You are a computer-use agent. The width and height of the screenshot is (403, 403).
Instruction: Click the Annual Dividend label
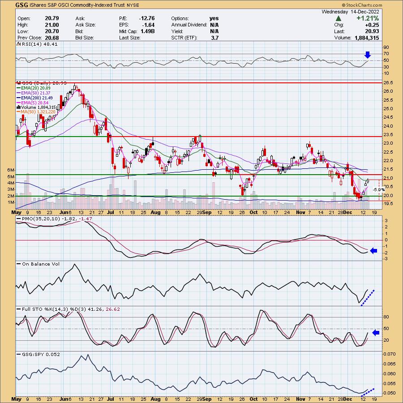[189, 25]
